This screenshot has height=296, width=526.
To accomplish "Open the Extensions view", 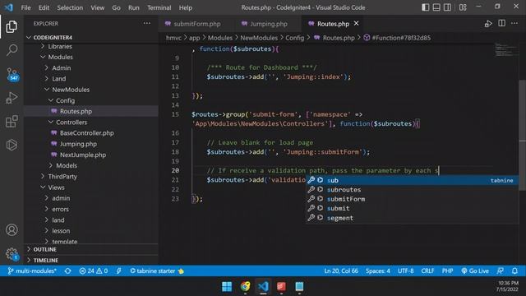I will click(12, 122).
